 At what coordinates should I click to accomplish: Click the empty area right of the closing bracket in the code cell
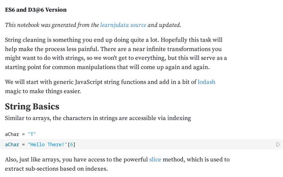click(177, 145)
